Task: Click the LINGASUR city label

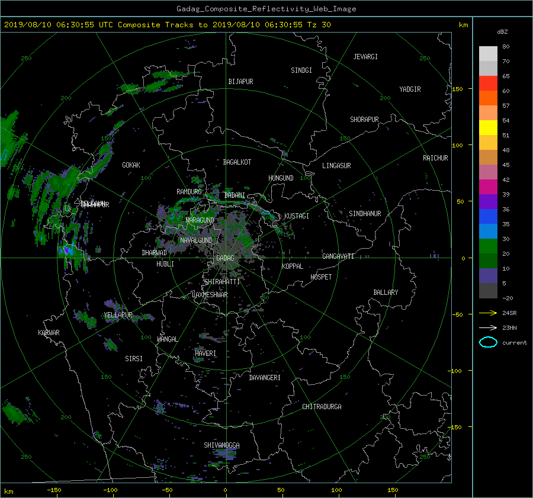Action: pyautogui.click(x=336, y=166)
